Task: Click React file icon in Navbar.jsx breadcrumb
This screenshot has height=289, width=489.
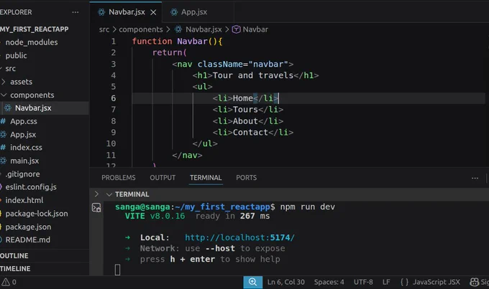Action: point(178,29)
